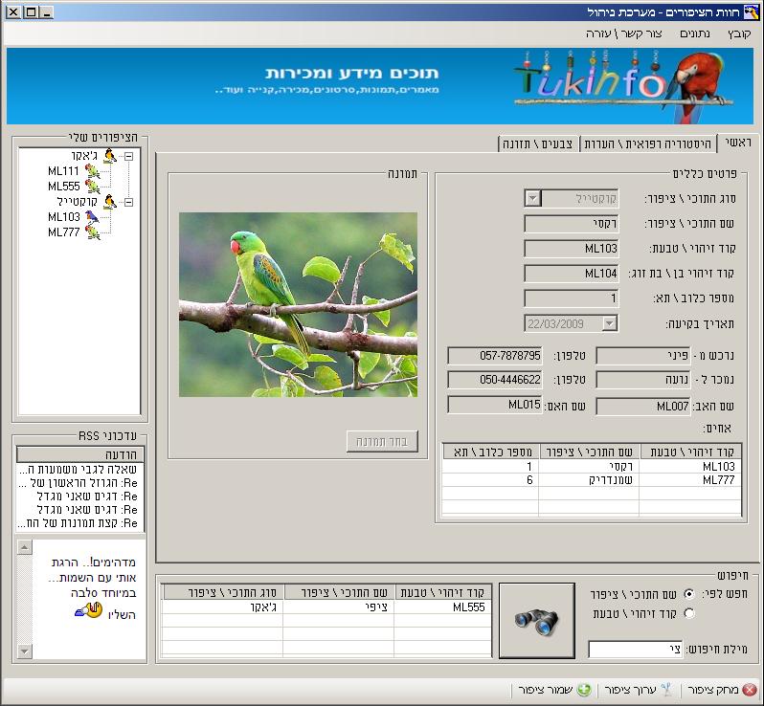Screen dimensions: 764x706
Task: Click the binoculars search button
Action: click(x=536, y=620)
